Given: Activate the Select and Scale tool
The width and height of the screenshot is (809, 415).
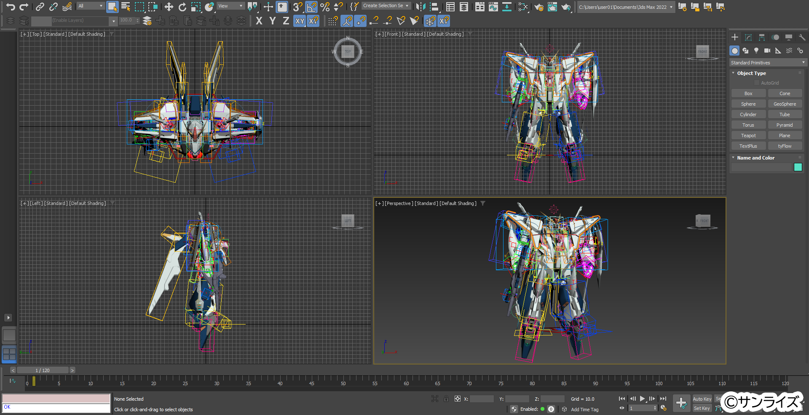Looking at the screenshot, I should pos(196,7).
